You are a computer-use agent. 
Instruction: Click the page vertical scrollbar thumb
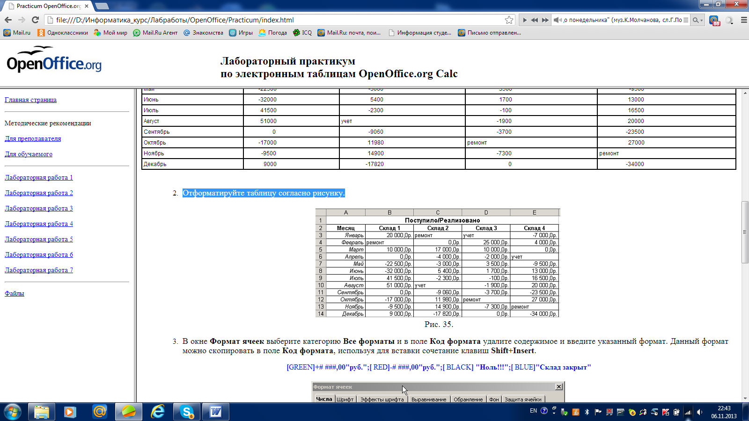point(745,232)
